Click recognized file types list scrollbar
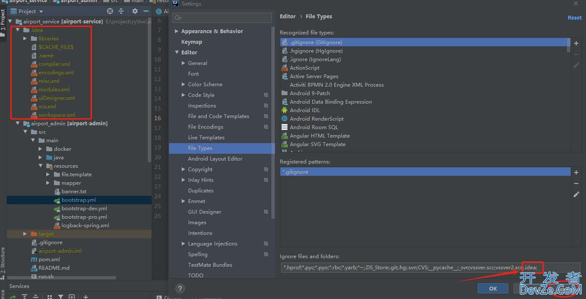Screen dimensions: 586x299 (569, 45)
